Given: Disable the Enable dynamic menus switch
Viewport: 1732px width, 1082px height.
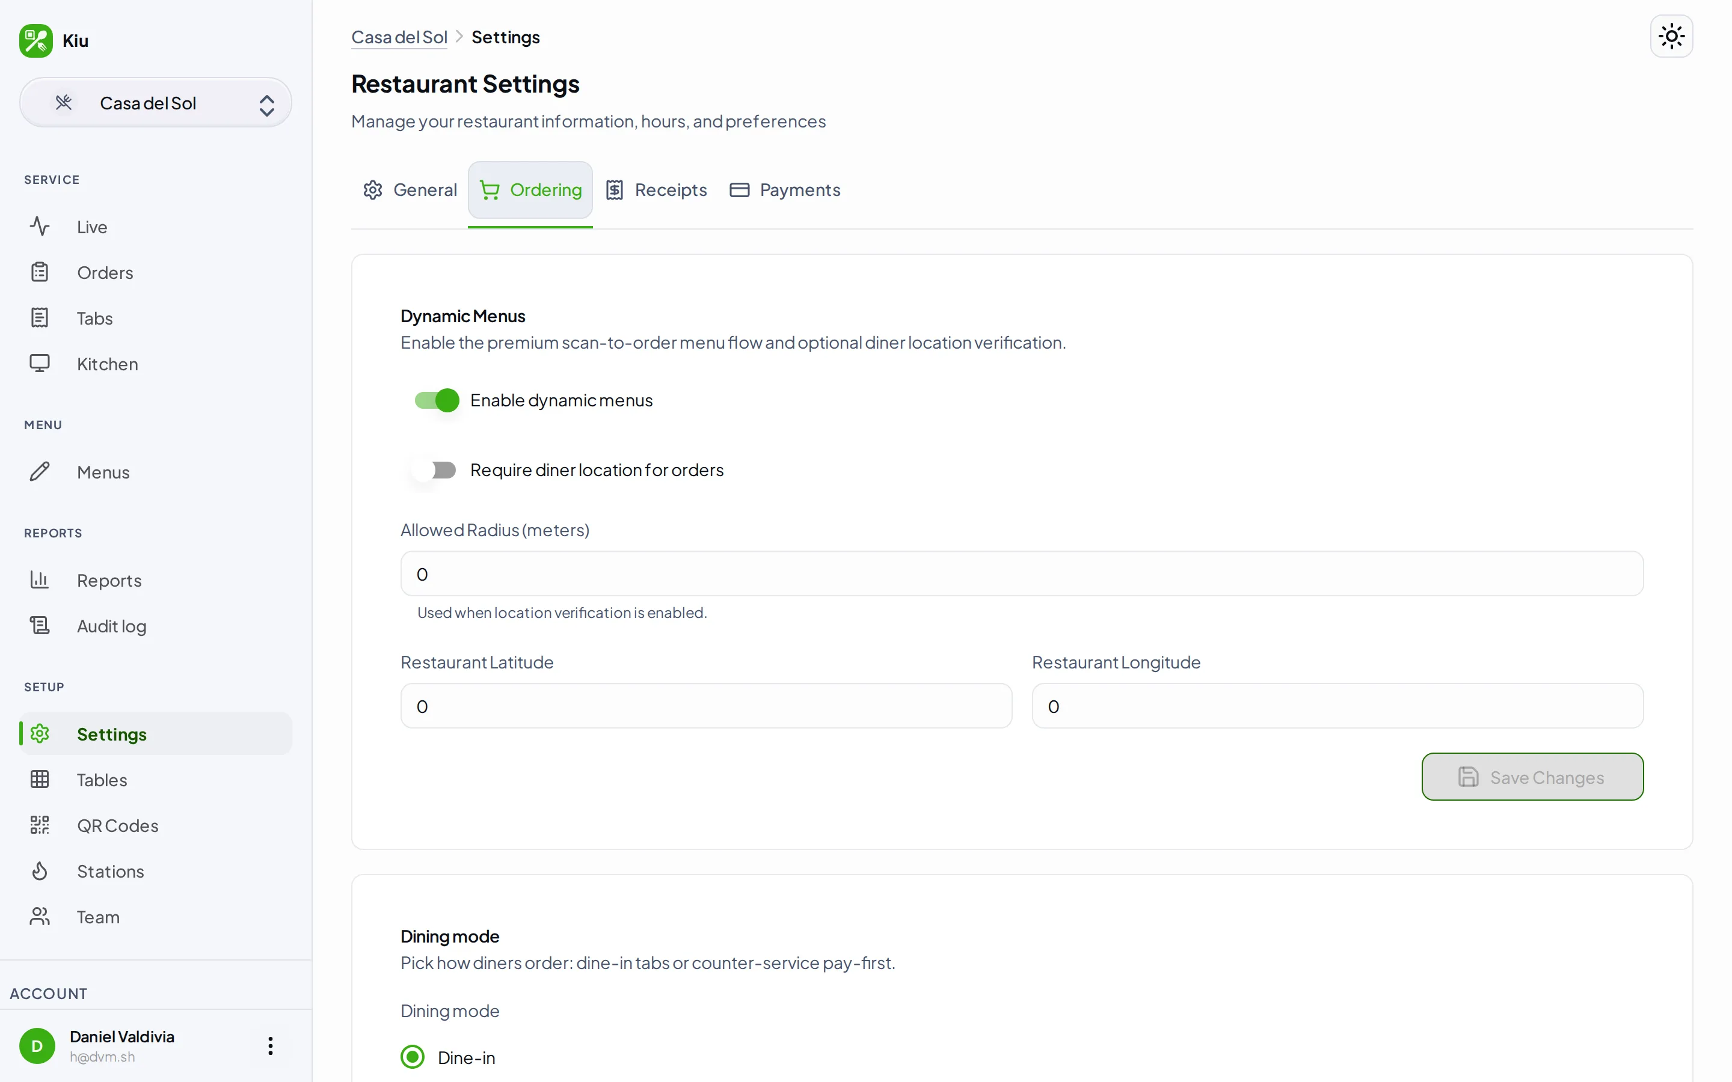Looking at the screenshot, I should tap(437, 400).
